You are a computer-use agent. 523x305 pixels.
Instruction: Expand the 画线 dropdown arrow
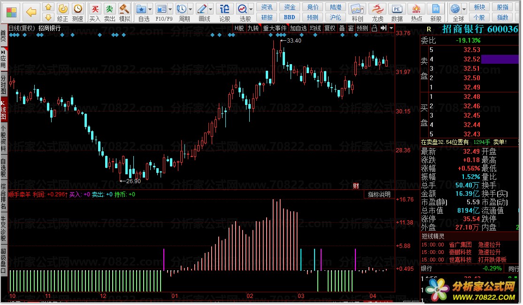click(x=210, y=9)
